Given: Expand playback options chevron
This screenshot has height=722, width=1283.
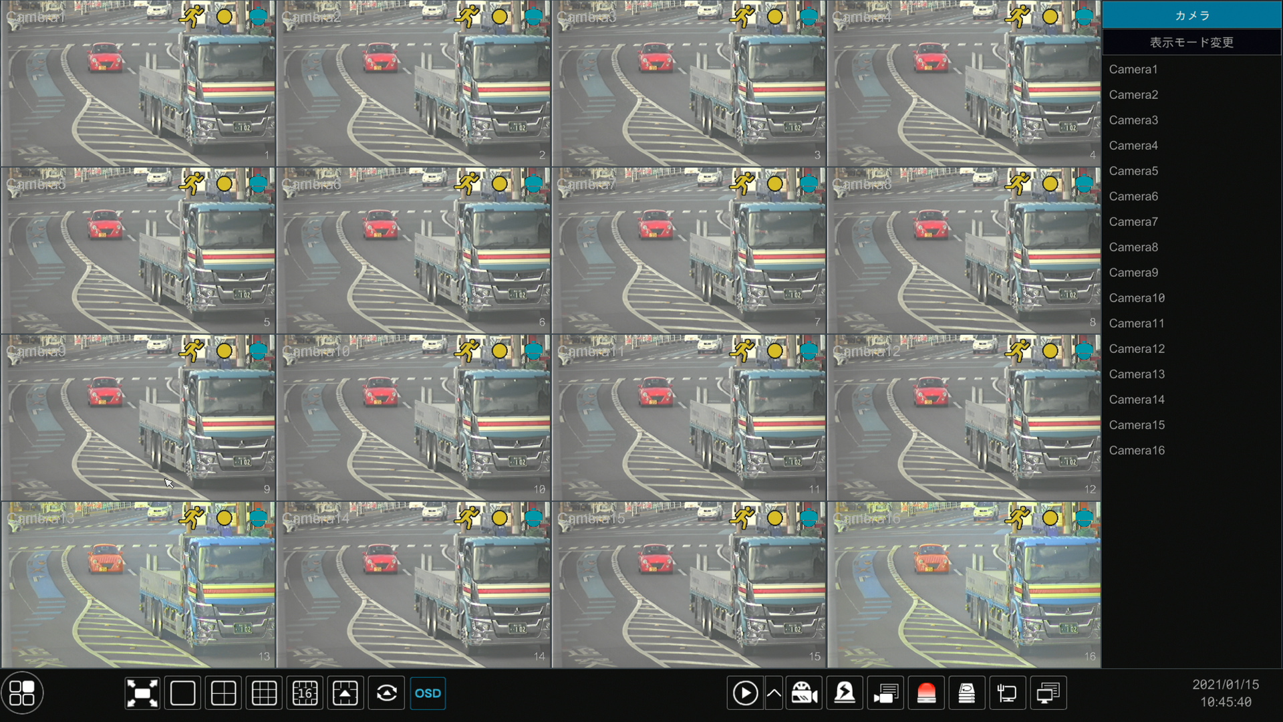Looking at the screenshot, I should [x=774, y=693].
